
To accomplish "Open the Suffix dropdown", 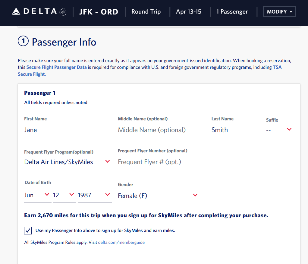I will pos(280,130).
